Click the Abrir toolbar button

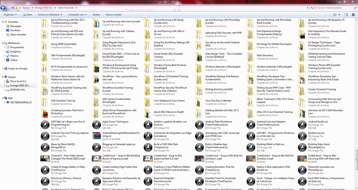(x=27, y=15)
